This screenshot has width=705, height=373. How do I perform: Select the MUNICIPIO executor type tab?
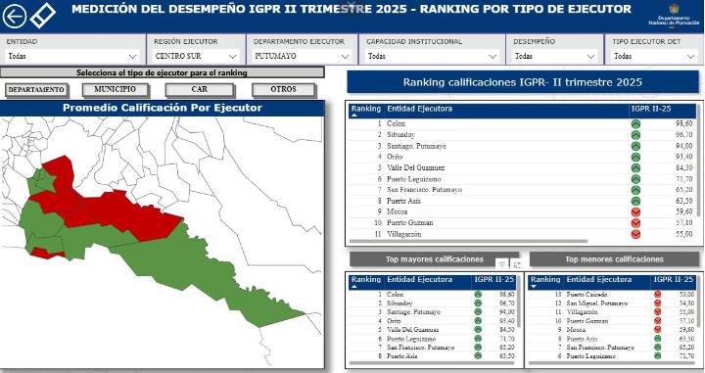coord(116,89)
